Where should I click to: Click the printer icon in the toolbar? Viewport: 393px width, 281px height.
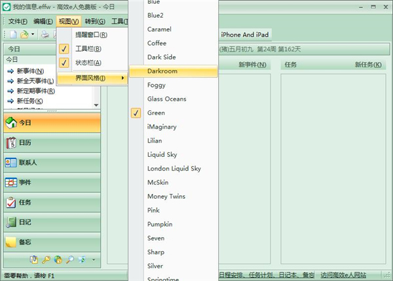click(x=45, y=35)
